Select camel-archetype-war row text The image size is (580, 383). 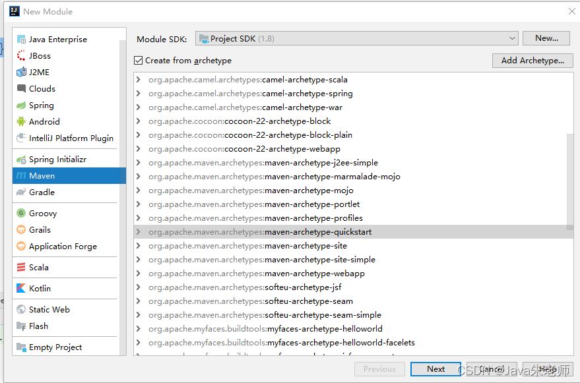(245, 107)
